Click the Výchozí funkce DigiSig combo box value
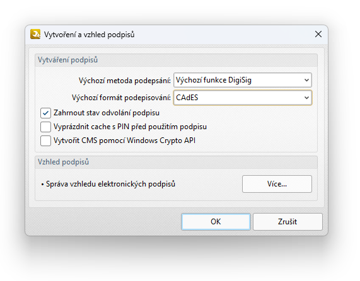 pyautogui.click(x=214, y=80)
